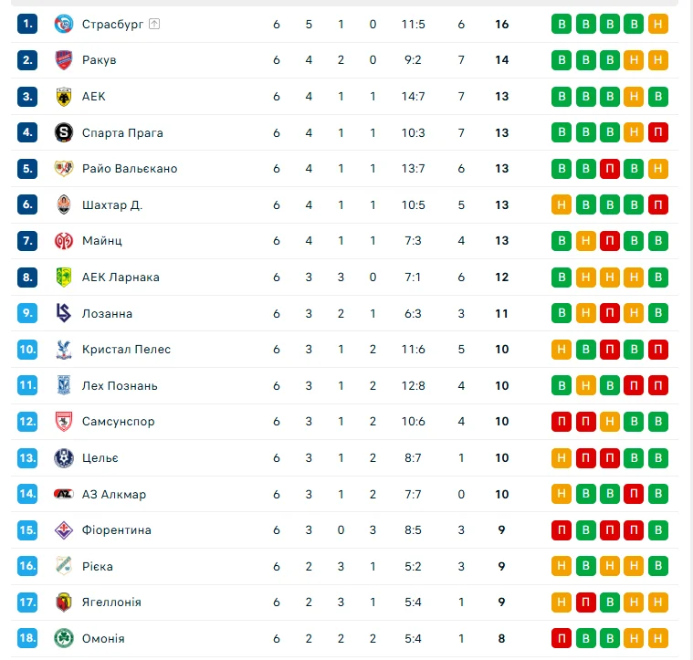Click the promotion arrow icon beside Страсбург

[154, 24]
